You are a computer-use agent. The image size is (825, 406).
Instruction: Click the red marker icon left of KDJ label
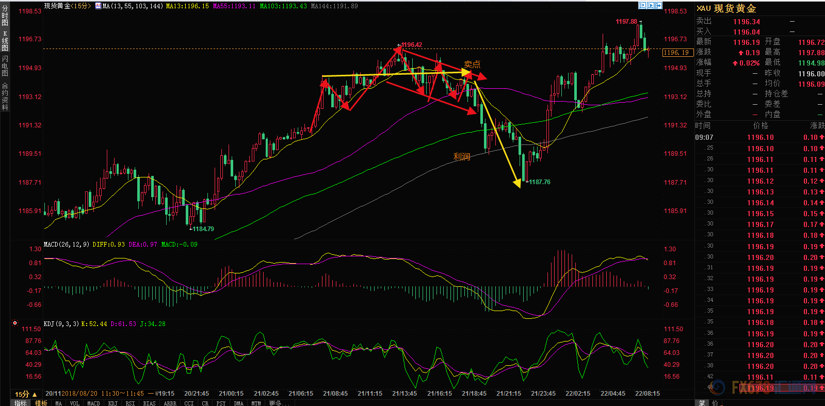(15, 323)
